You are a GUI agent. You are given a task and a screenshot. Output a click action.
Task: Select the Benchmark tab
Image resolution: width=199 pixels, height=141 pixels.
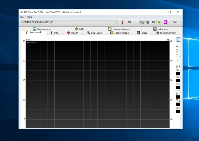click(33, 32)
